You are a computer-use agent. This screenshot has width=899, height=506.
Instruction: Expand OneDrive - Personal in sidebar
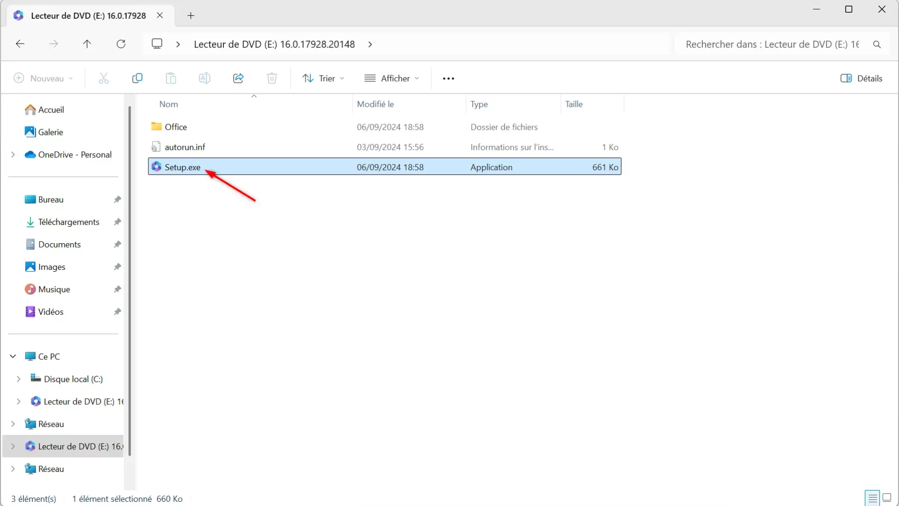coord(13,155)
